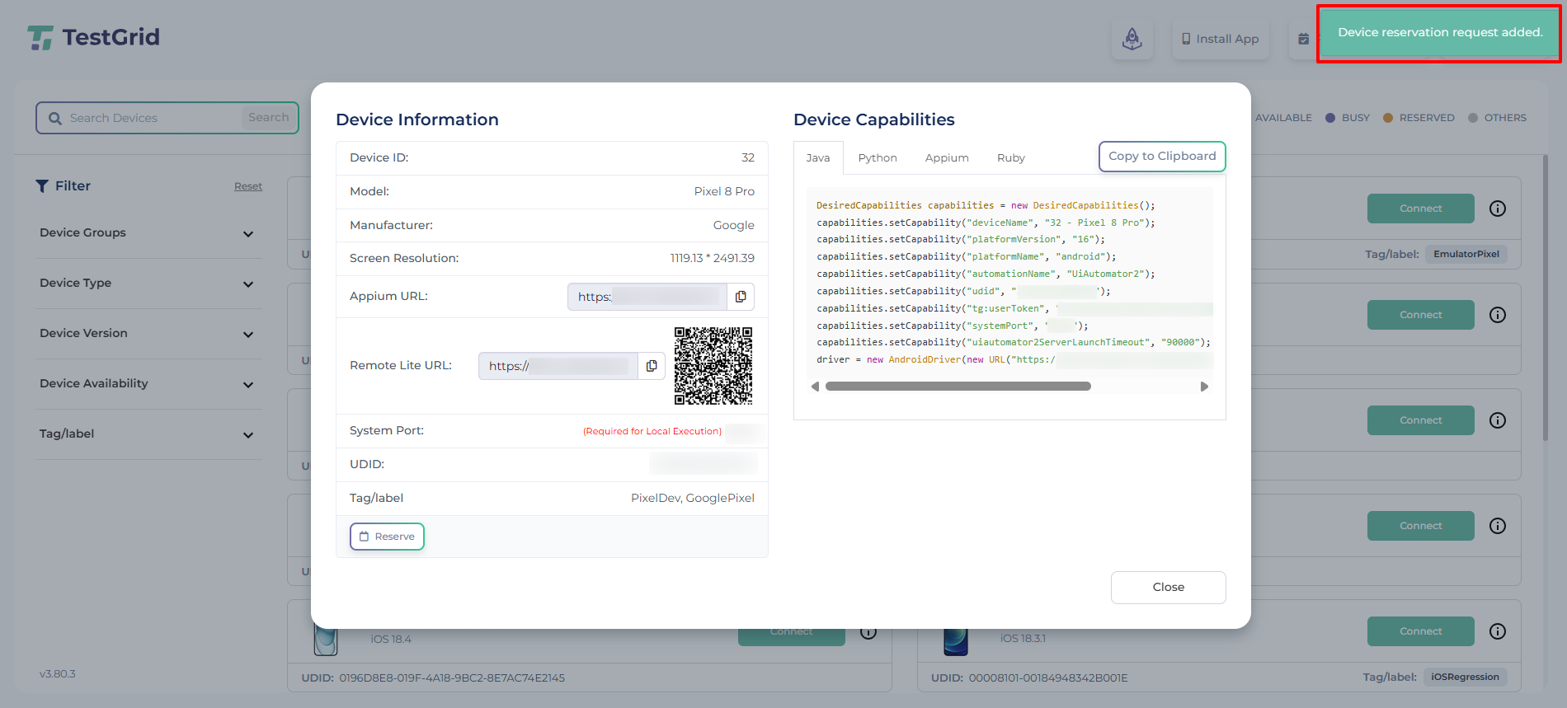
Task: Switch to the Appium tab
Action: coord(946,158)
